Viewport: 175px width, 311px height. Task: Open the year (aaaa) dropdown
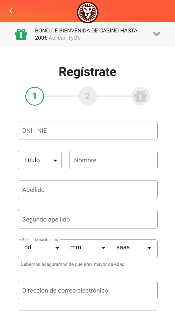(134, 247)
